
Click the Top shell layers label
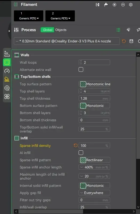(x=32, y=91)
